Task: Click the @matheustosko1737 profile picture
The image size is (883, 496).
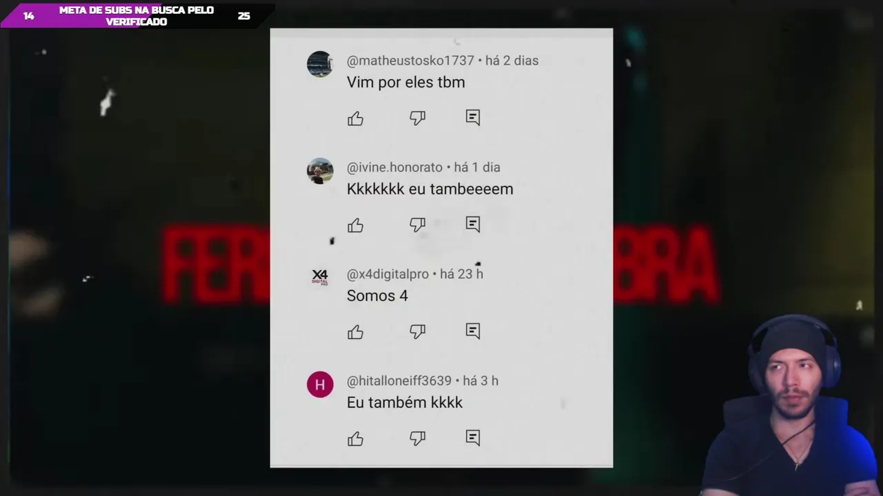Action: (x=320, y=64)
